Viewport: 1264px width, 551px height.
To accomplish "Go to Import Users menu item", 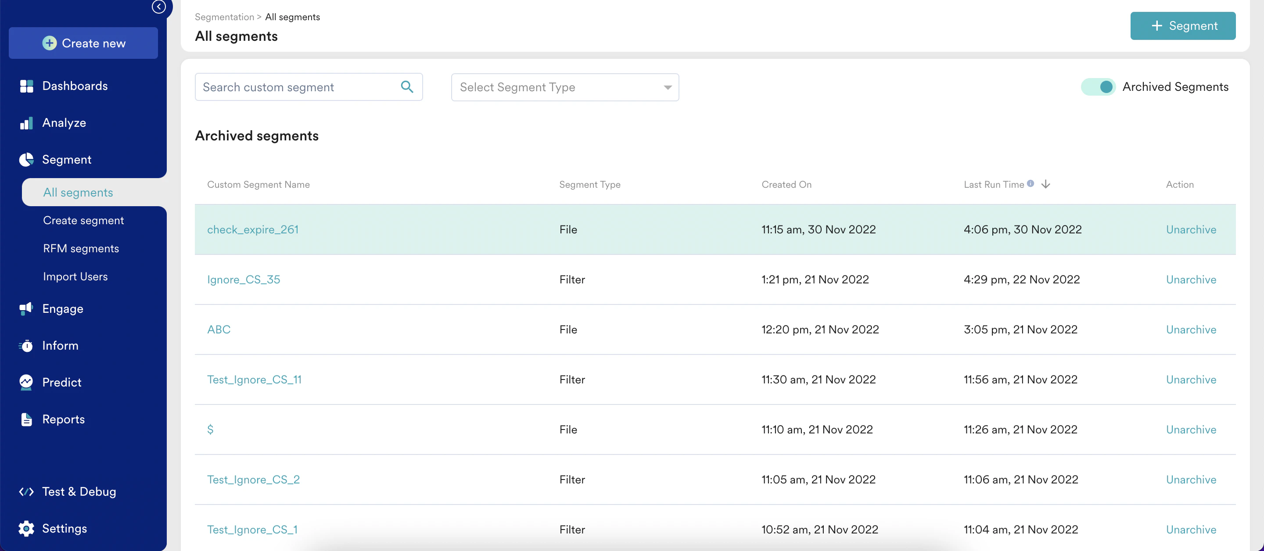I will pos(75,276).
